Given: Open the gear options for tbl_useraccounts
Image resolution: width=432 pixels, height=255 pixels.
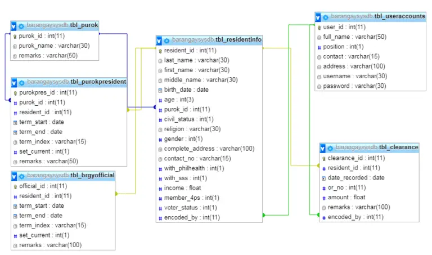Looking at the screenshot, I should 326,17.
